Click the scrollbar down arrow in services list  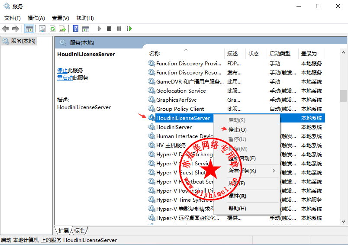pos(343,222)
